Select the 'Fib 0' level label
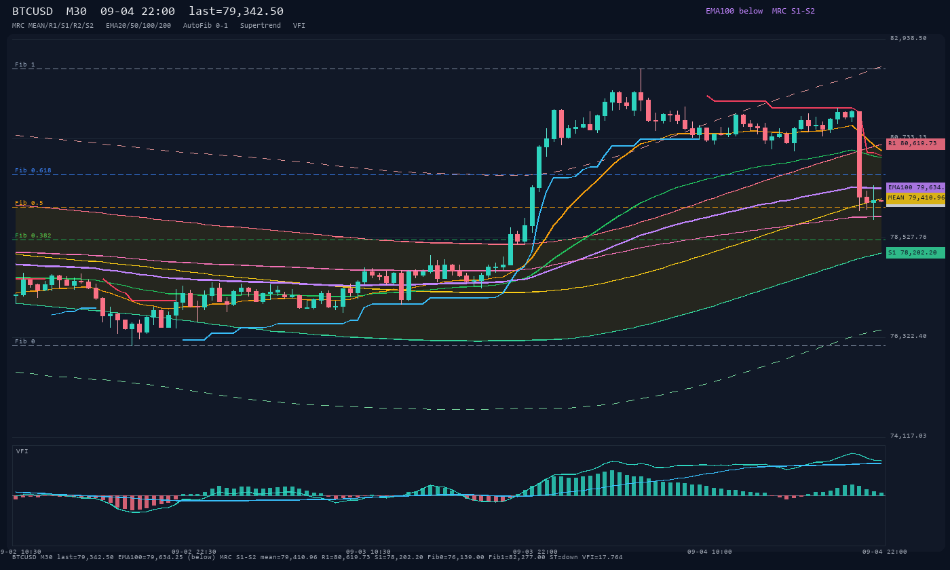 click(25, 341)
